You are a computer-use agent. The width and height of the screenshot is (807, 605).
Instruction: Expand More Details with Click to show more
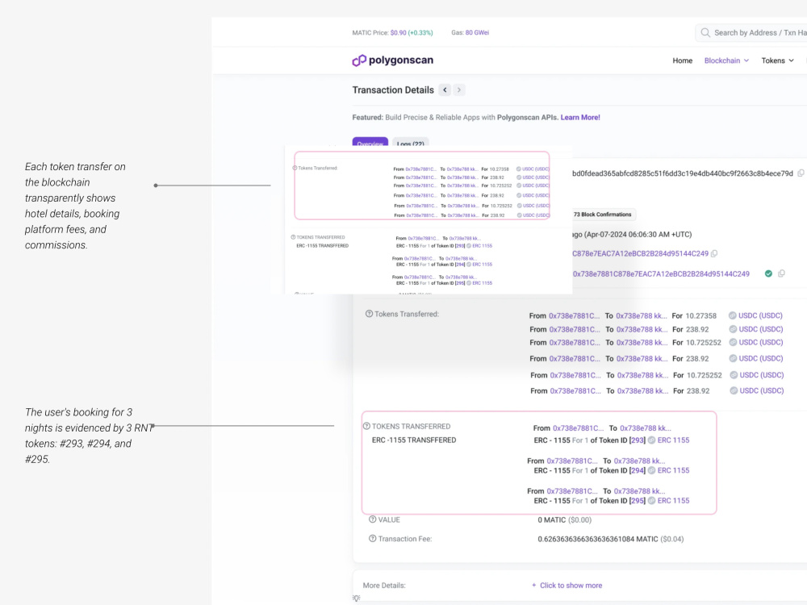pyautogui.click(x=571, y=586)
